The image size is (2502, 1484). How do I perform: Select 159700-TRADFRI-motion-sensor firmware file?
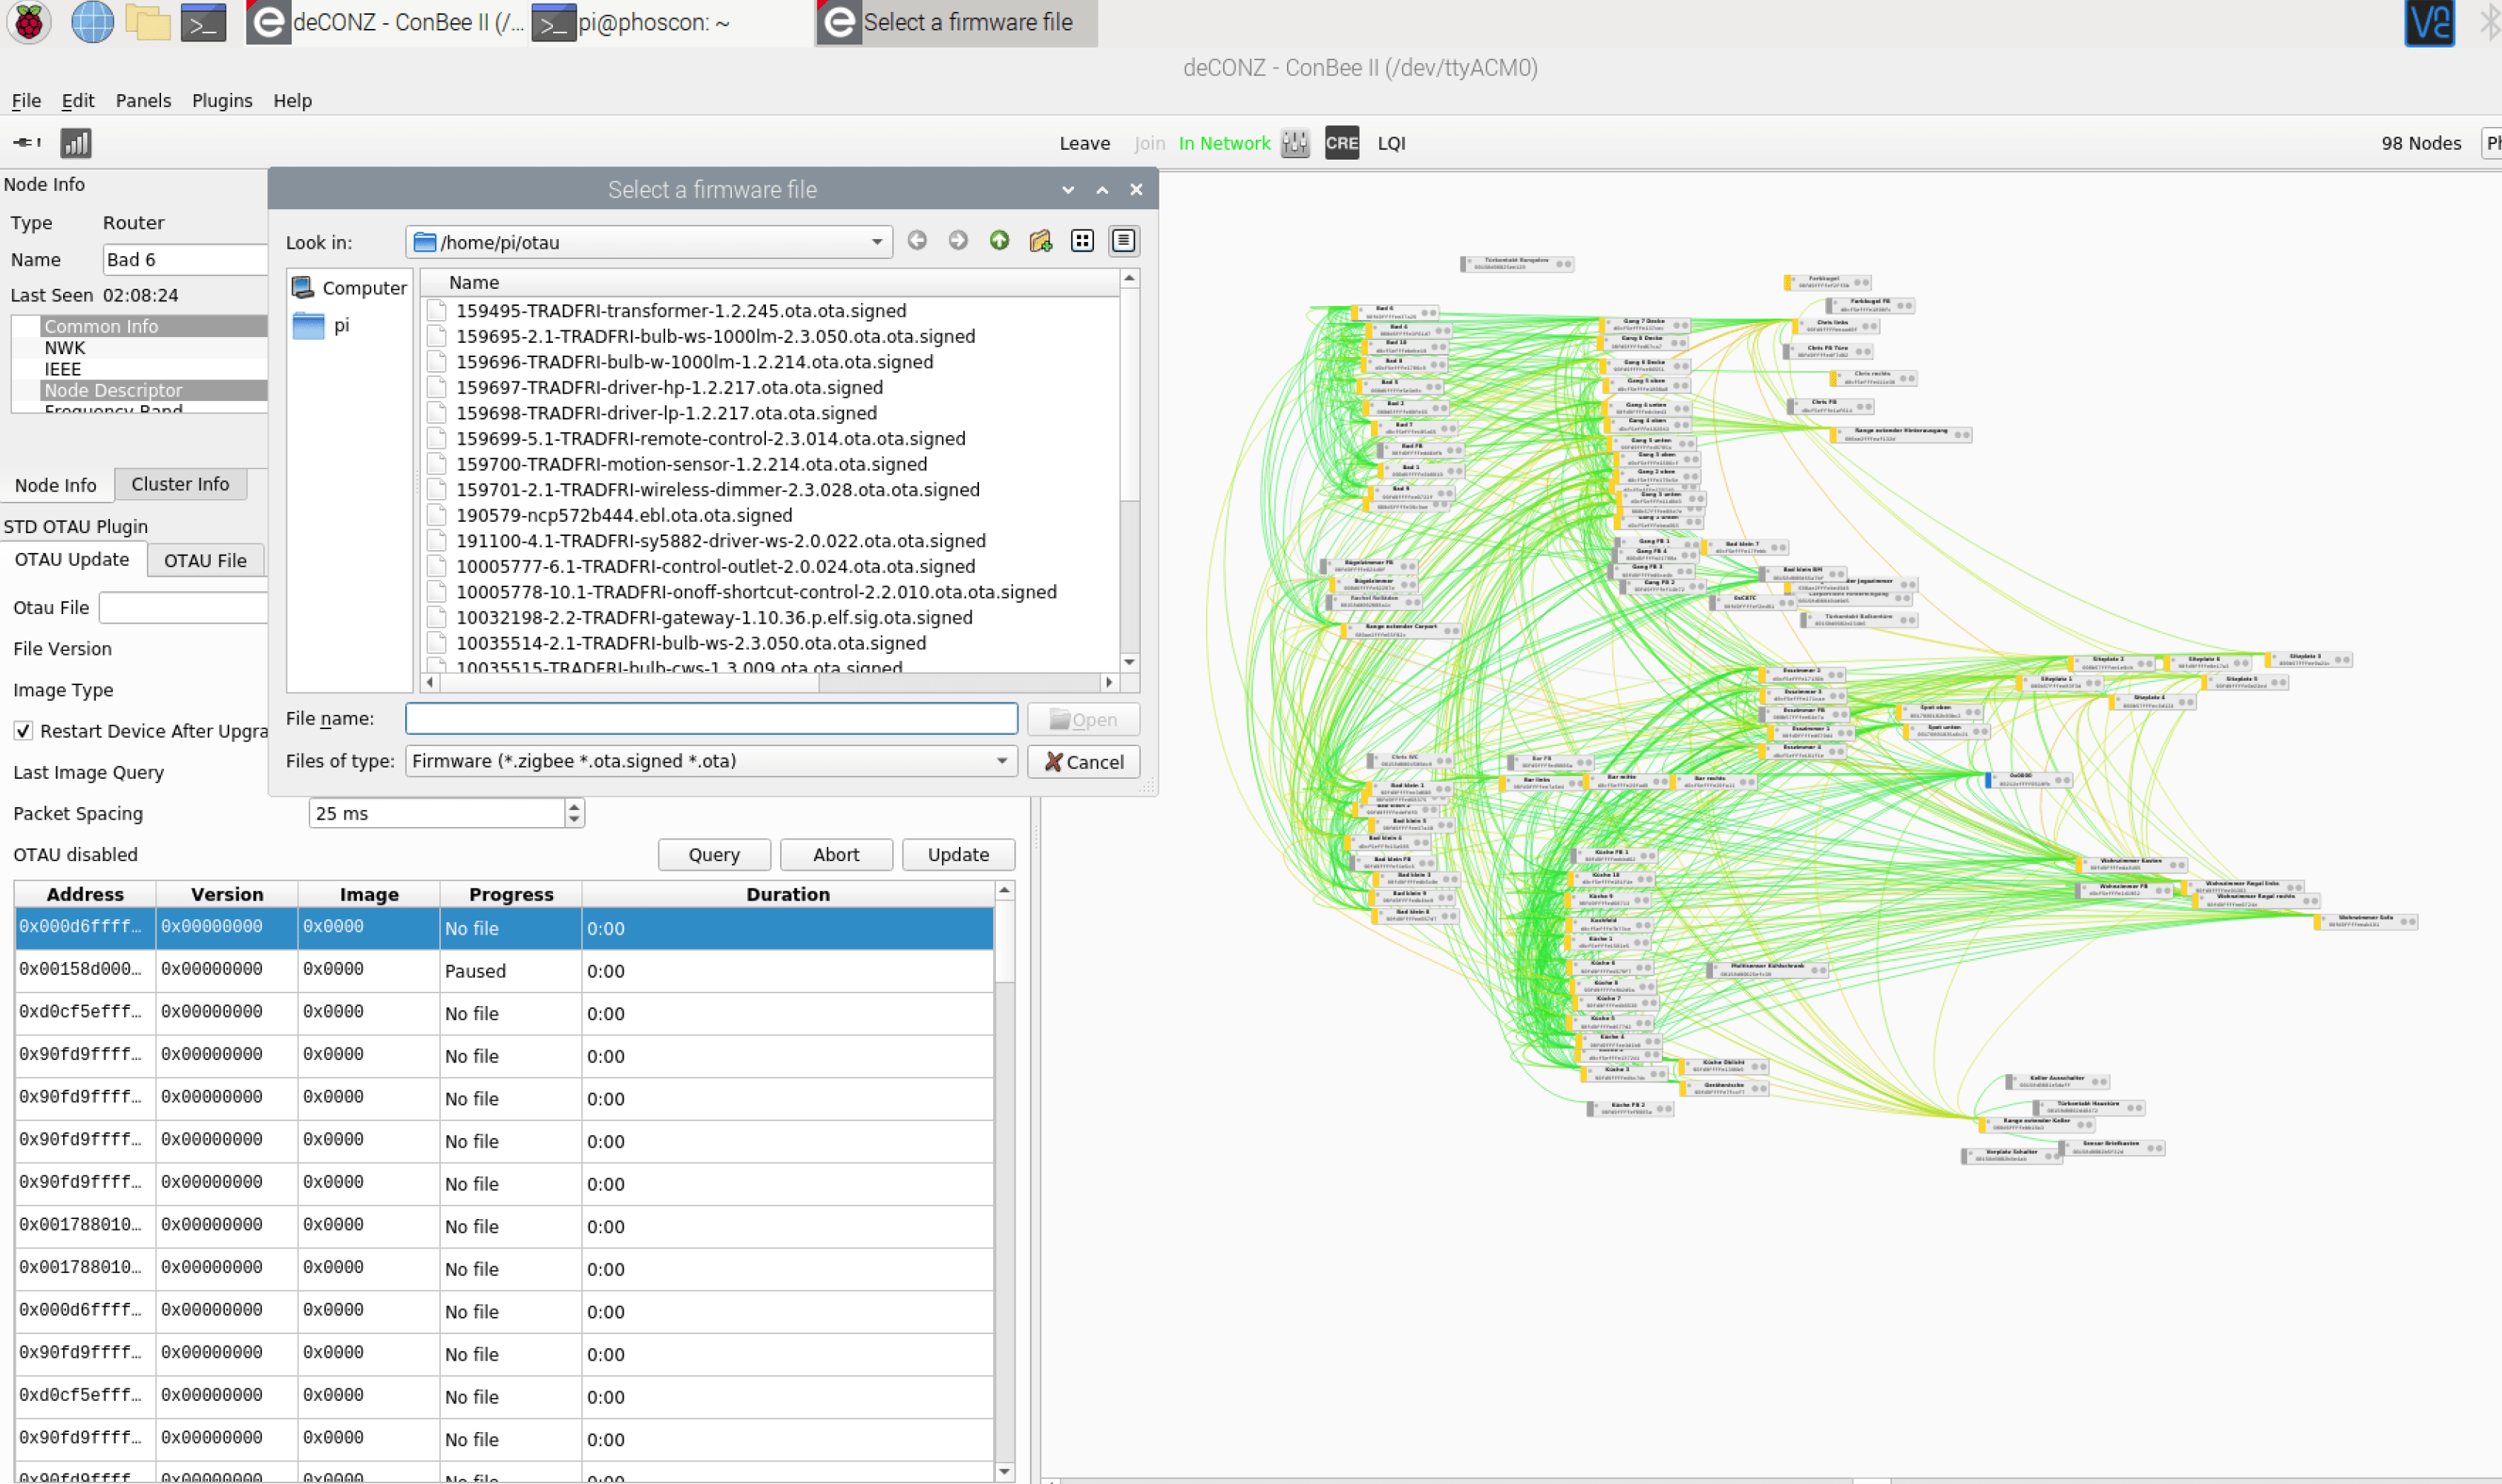coord(691,464)
